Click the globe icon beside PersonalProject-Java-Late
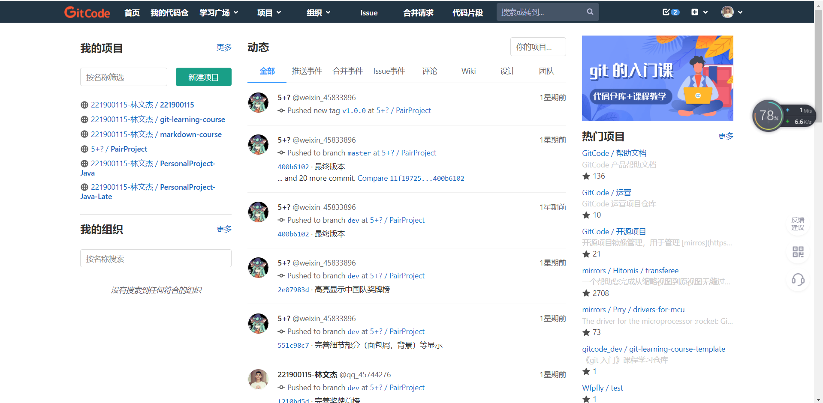The image size is (823, 403). (x=84, y=187)
